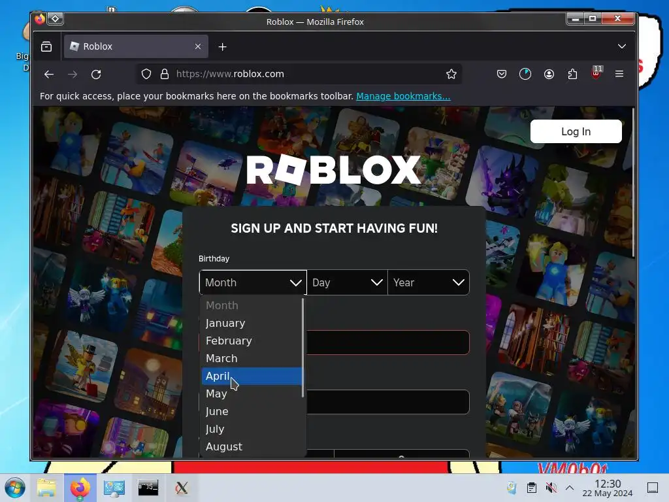This screenshot has width=669, height=502.
Task: Click the show desktop button
Action: [x=653, y=488]
